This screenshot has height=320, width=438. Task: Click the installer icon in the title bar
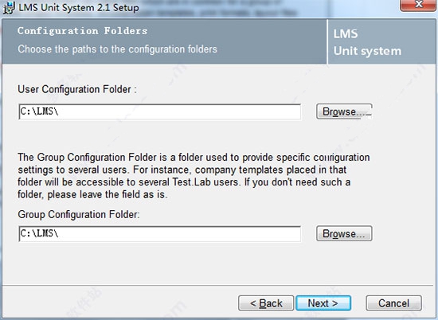pos(9,7)
